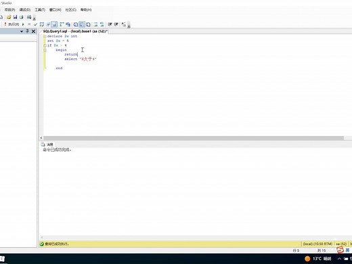Click the 'end' keyword in the editor

59,68
